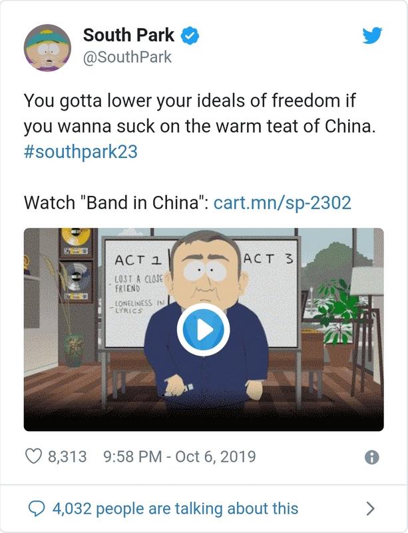Click the blue verified badge
Image resolution: width=408 pixels, height=533 pixels.
(x=190, y=36)
